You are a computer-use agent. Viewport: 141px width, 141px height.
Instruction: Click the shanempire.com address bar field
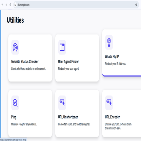[x=76, y=5]
